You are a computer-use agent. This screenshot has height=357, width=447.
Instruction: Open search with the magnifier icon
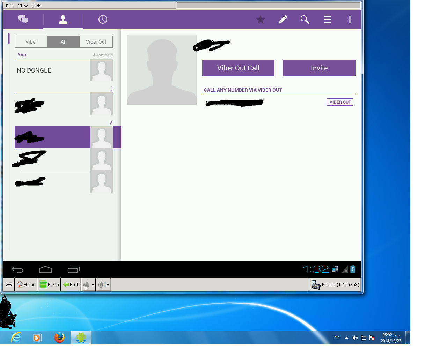tap(305, 20)
